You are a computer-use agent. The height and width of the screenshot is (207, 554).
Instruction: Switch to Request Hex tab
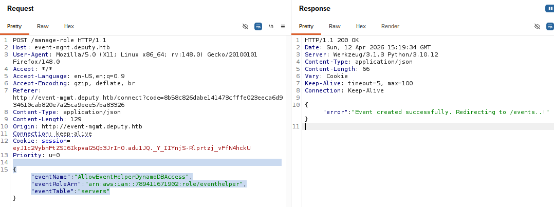69,26
